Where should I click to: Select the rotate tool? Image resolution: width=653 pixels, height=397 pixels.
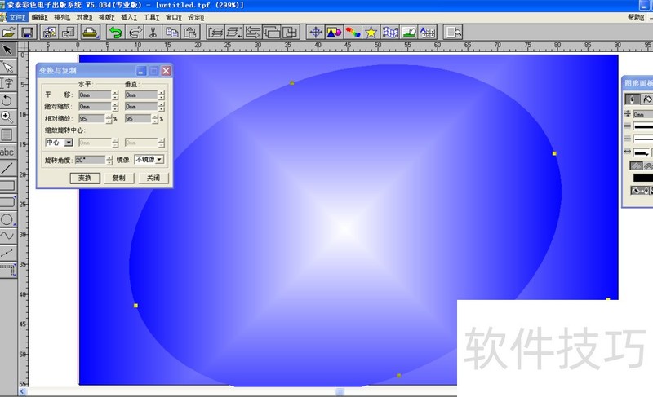coord(7,100)
